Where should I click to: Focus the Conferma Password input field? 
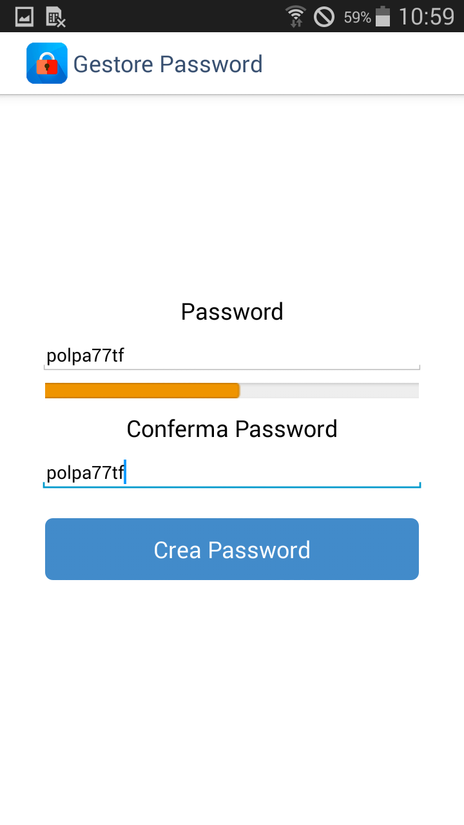click(x=232, y=474)
